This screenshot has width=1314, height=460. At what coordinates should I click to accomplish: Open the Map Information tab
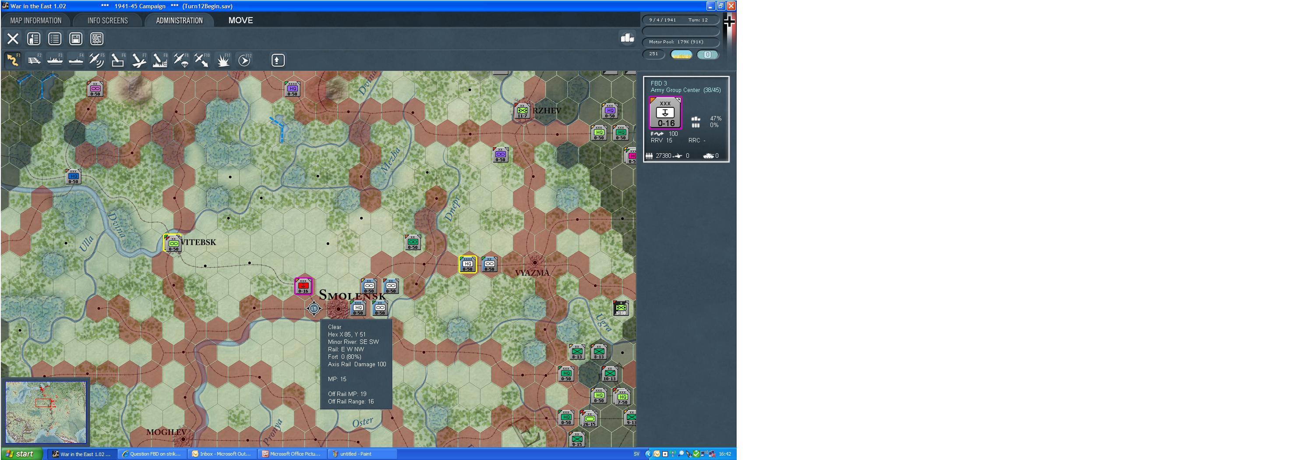pos(36,21)
